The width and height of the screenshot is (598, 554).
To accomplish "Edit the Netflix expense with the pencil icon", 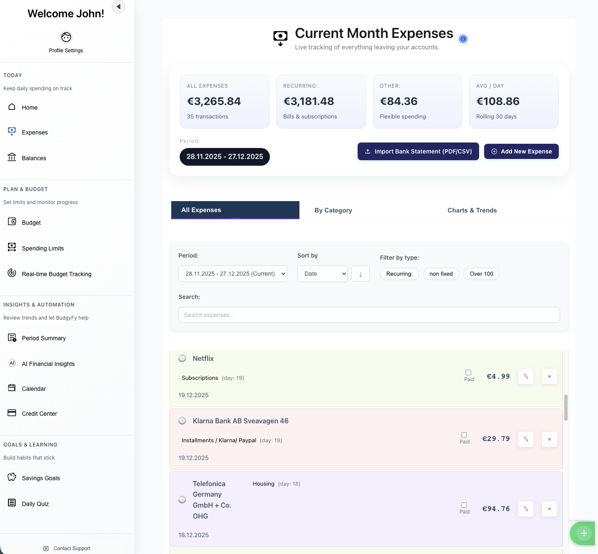I will pos(525,376).
